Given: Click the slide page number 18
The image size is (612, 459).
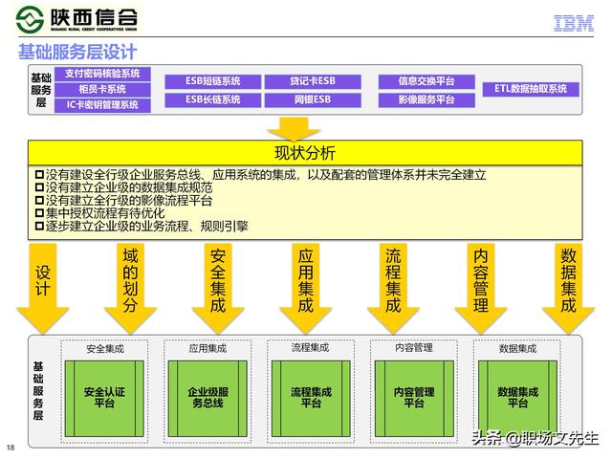Looking at the screenshot, I should (11, 448).
